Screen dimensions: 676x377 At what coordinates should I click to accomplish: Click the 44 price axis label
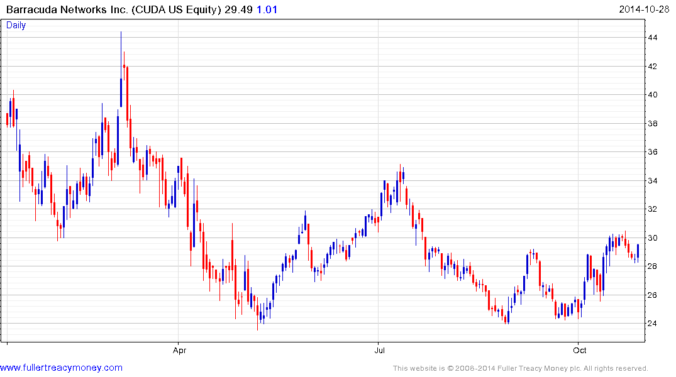(x=653, y=38)
